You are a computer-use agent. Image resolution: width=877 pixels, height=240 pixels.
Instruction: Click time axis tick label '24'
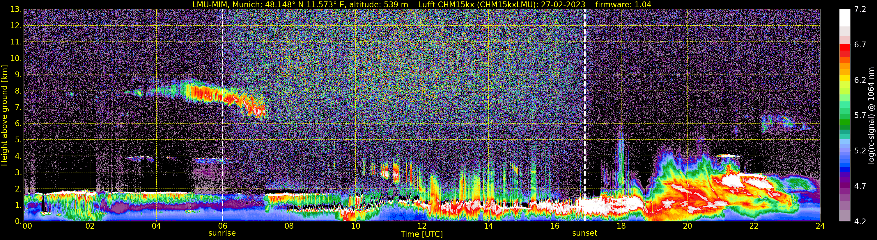point(820,226)
